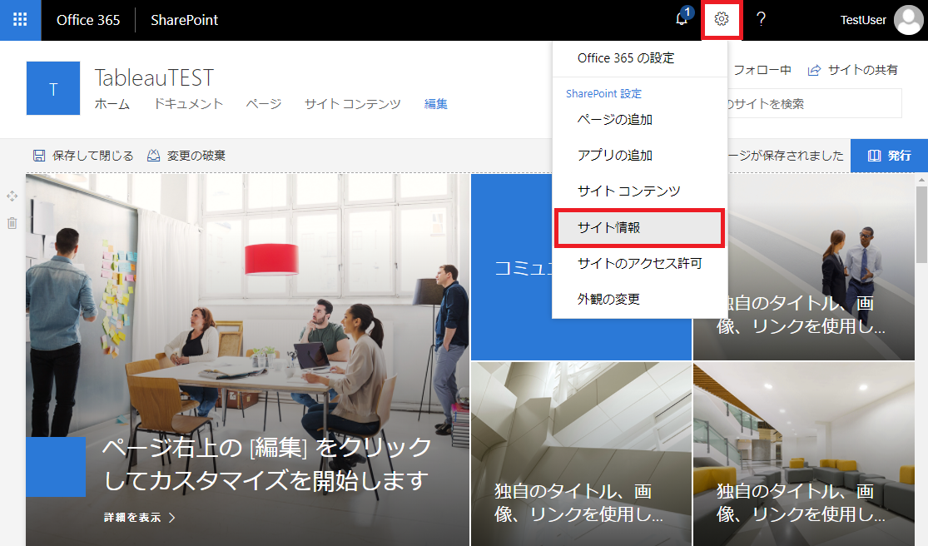Open the Settings gear menu
This screenshot has height=546, width=928.
[721, 20]
